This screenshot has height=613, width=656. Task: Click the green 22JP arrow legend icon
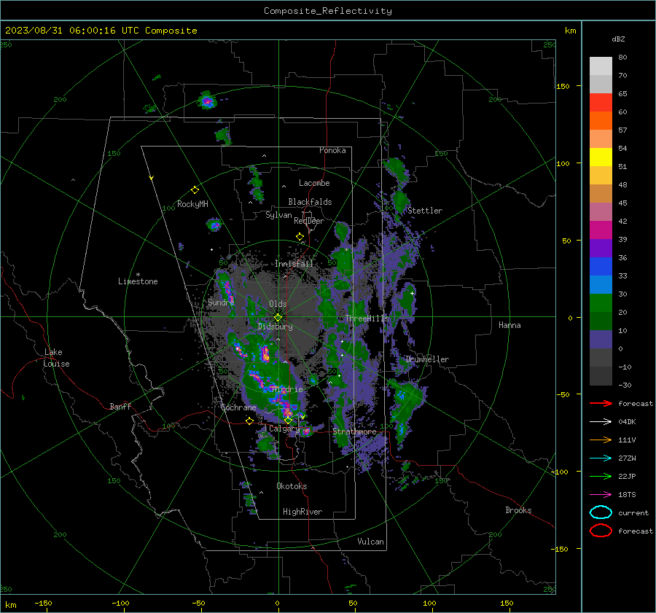tap(601, 476)
